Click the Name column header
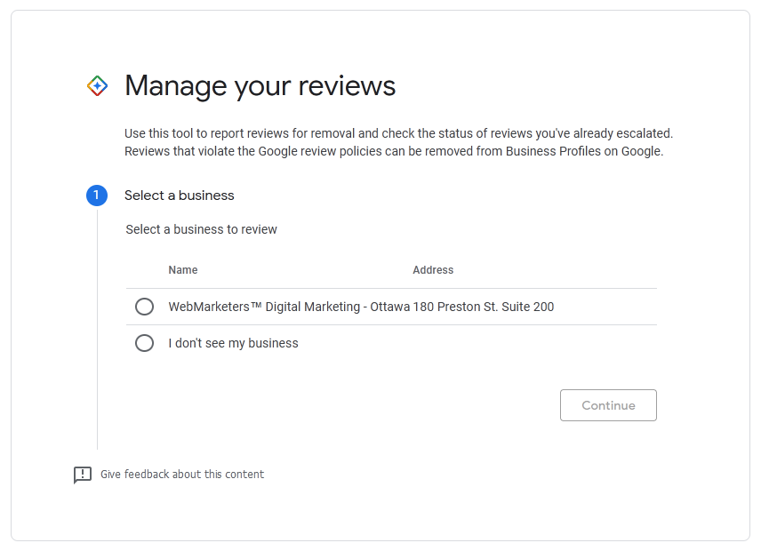761x551 pixels. coord(183,269)
